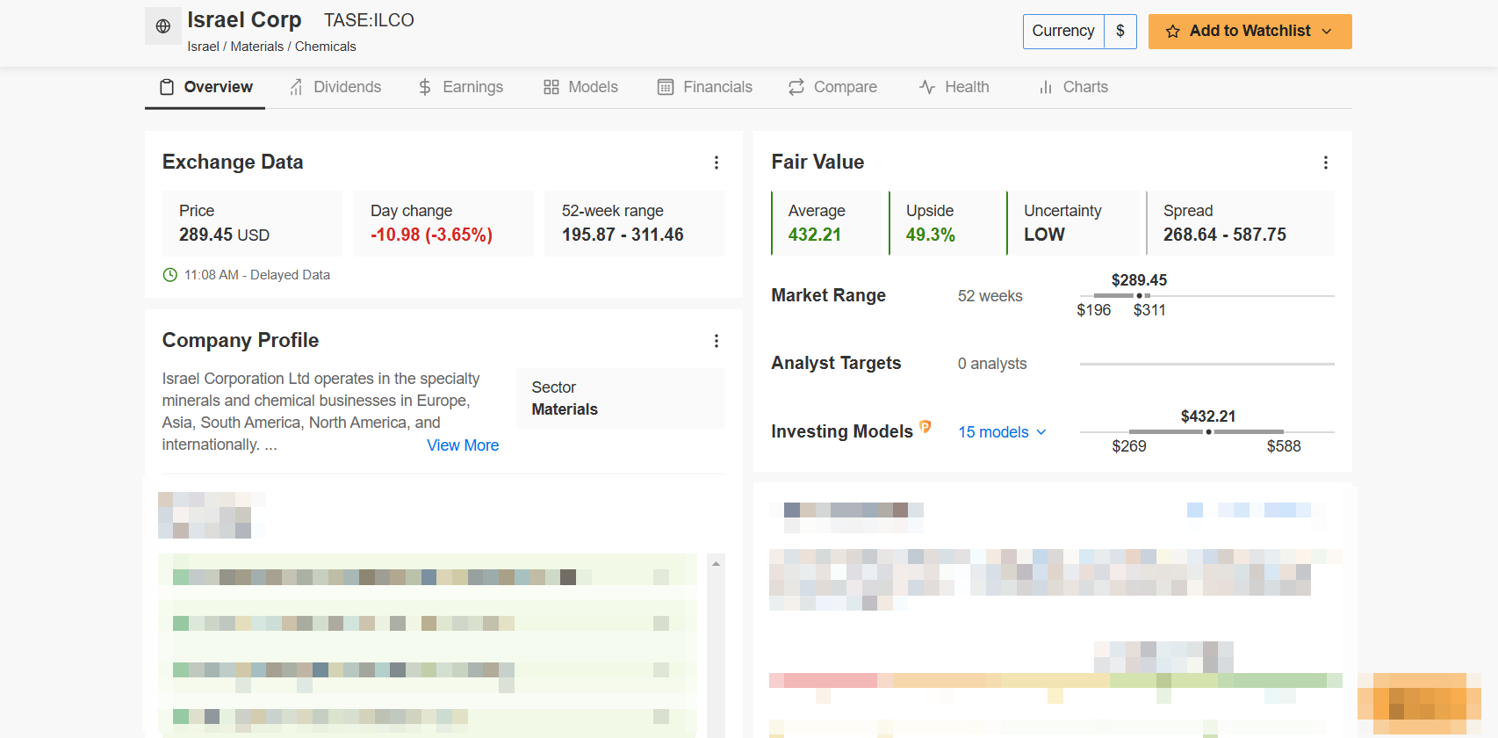
Task: Open the Compare tab
Action: pyautogui.click(x=833, y=87)
